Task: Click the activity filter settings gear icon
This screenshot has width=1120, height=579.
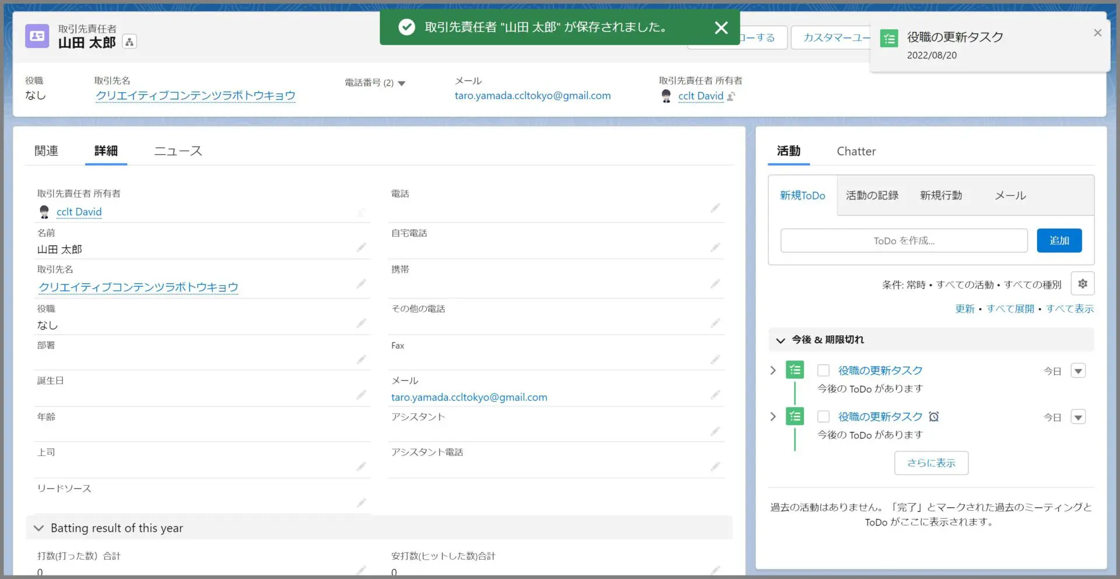Action: (x=1082, y=284)
